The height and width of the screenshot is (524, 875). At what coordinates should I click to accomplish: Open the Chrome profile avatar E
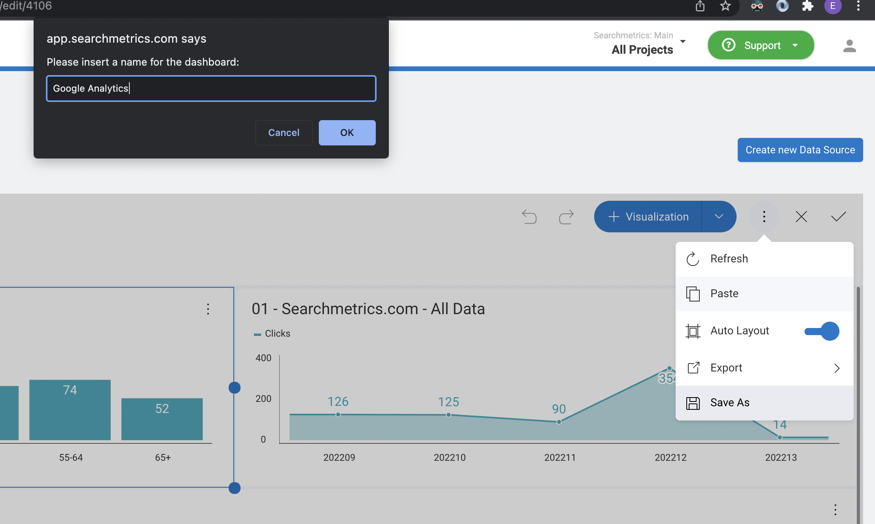pyautogui.click(x=833, y=6)
